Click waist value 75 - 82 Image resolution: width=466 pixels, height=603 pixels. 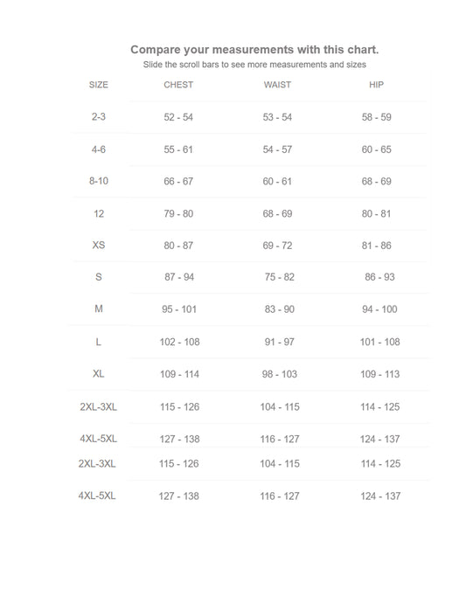(280, 277)
